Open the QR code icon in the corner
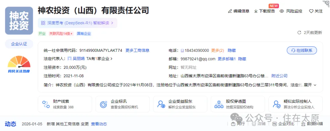The image size is (330, 131). click(x=326, y=4)
